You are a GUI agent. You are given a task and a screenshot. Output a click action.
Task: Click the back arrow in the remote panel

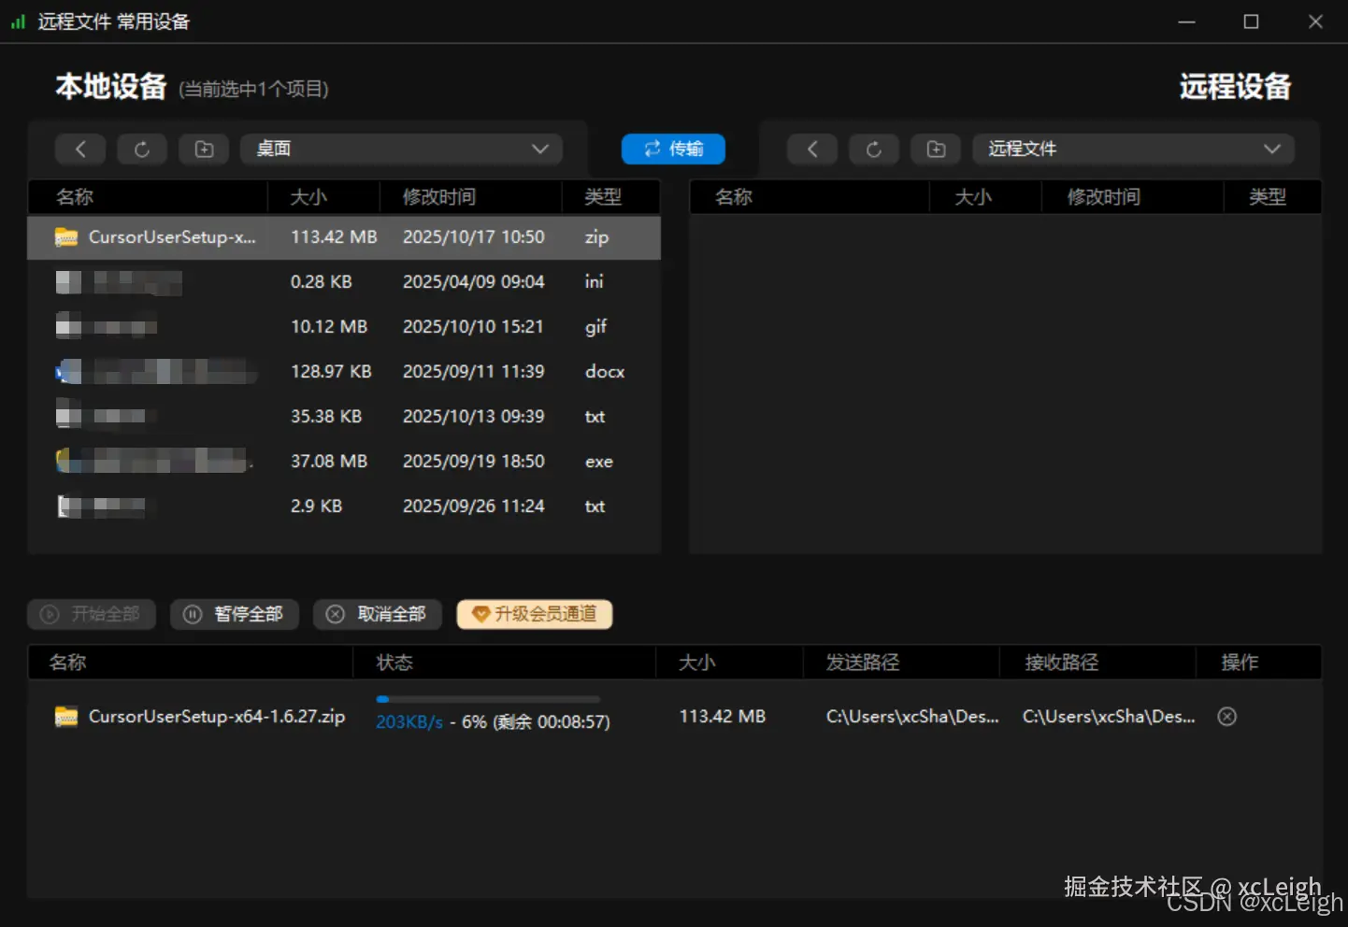point(811,149)
